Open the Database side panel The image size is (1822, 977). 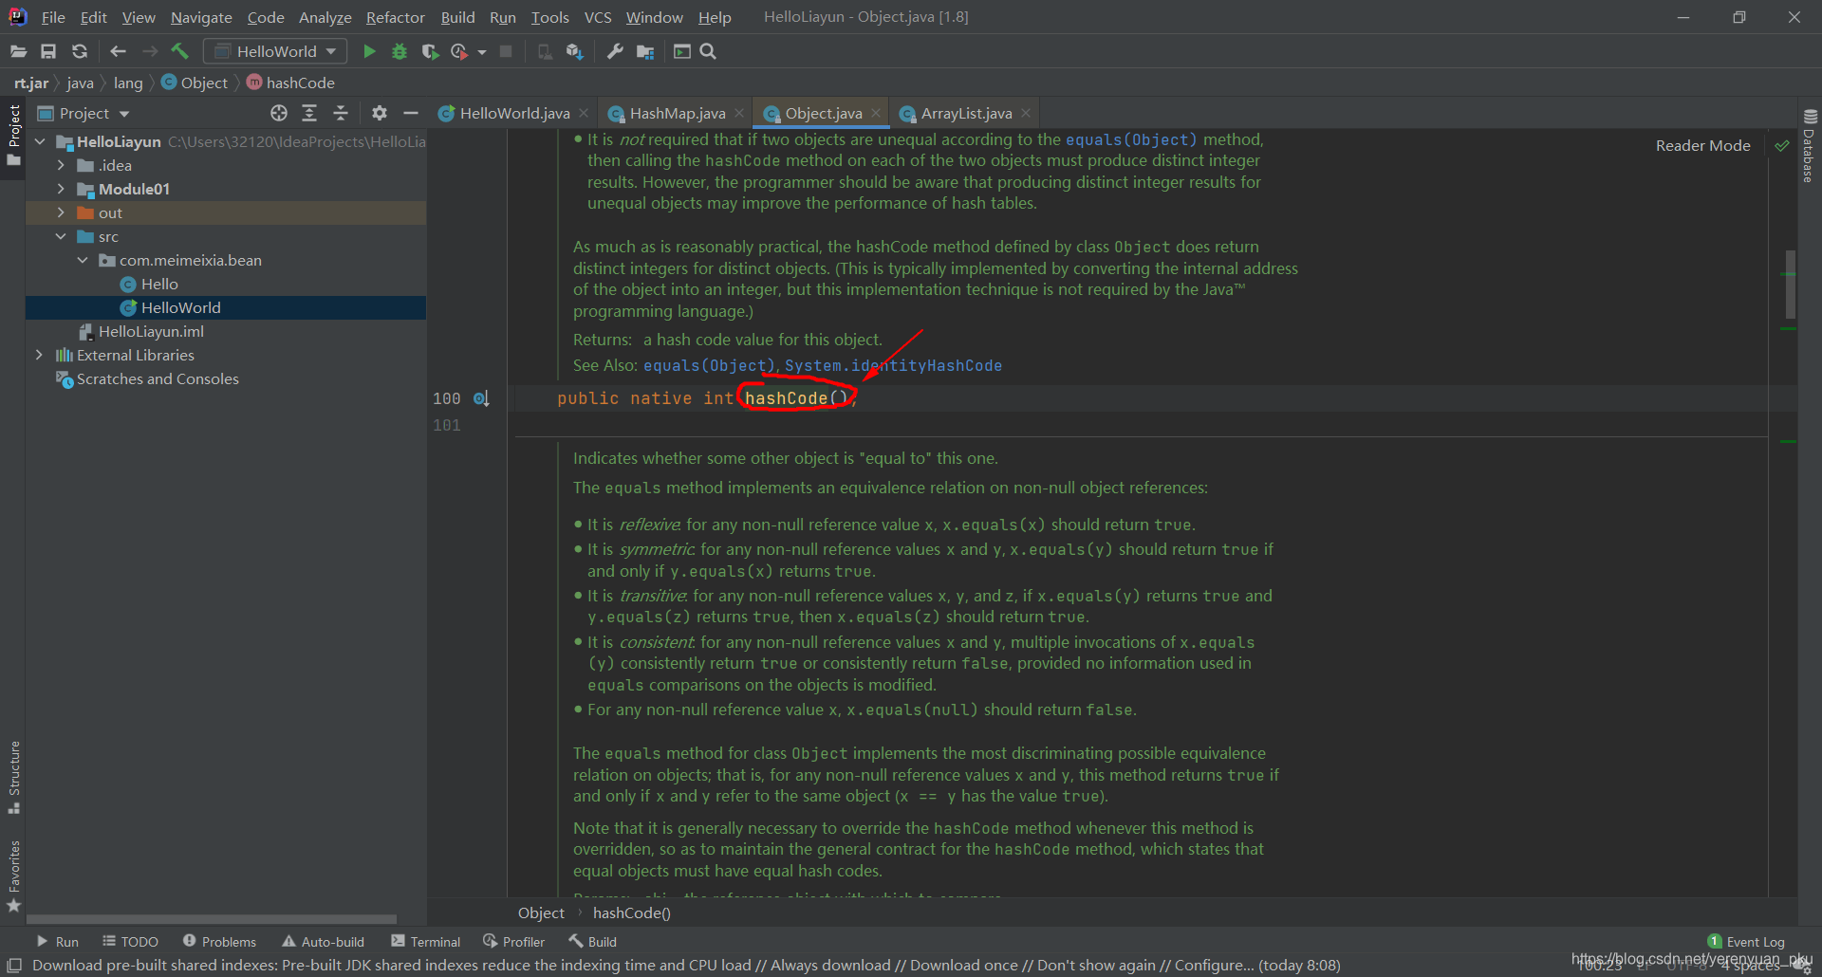coord(1810,147)
